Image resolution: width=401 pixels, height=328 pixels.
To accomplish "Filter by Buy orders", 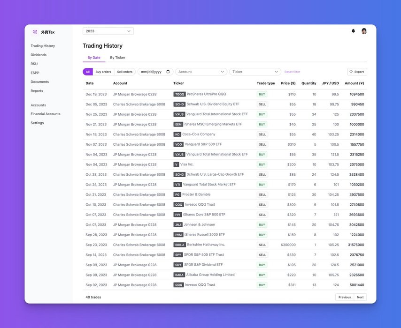I will [103, 72].
